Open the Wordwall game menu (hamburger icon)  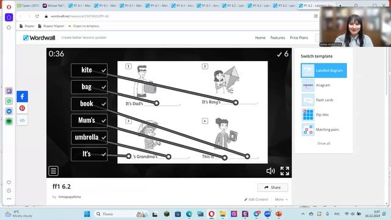coord(53,171)
